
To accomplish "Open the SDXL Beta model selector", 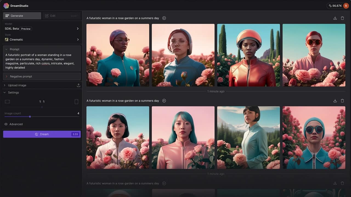I will coord(42,29).
